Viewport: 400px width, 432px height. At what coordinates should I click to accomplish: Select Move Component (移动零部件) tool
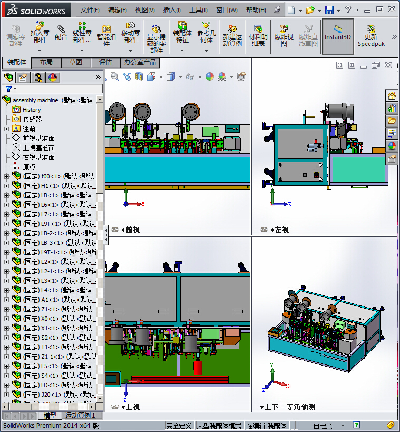[x=131, y=32]
